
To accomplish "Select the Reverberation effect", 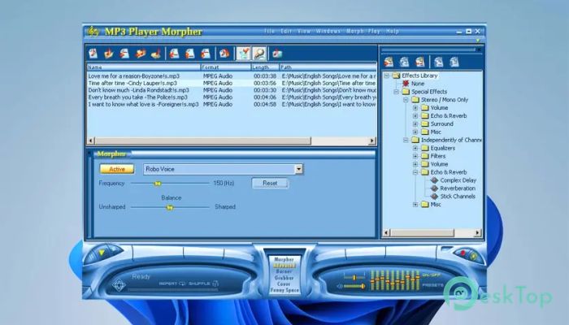I will click(453, 188).
